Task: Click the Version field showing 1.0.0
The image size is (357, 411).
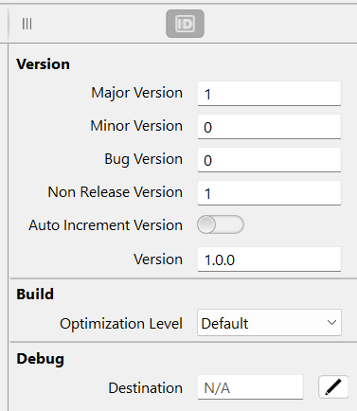Action: (269, 259)
